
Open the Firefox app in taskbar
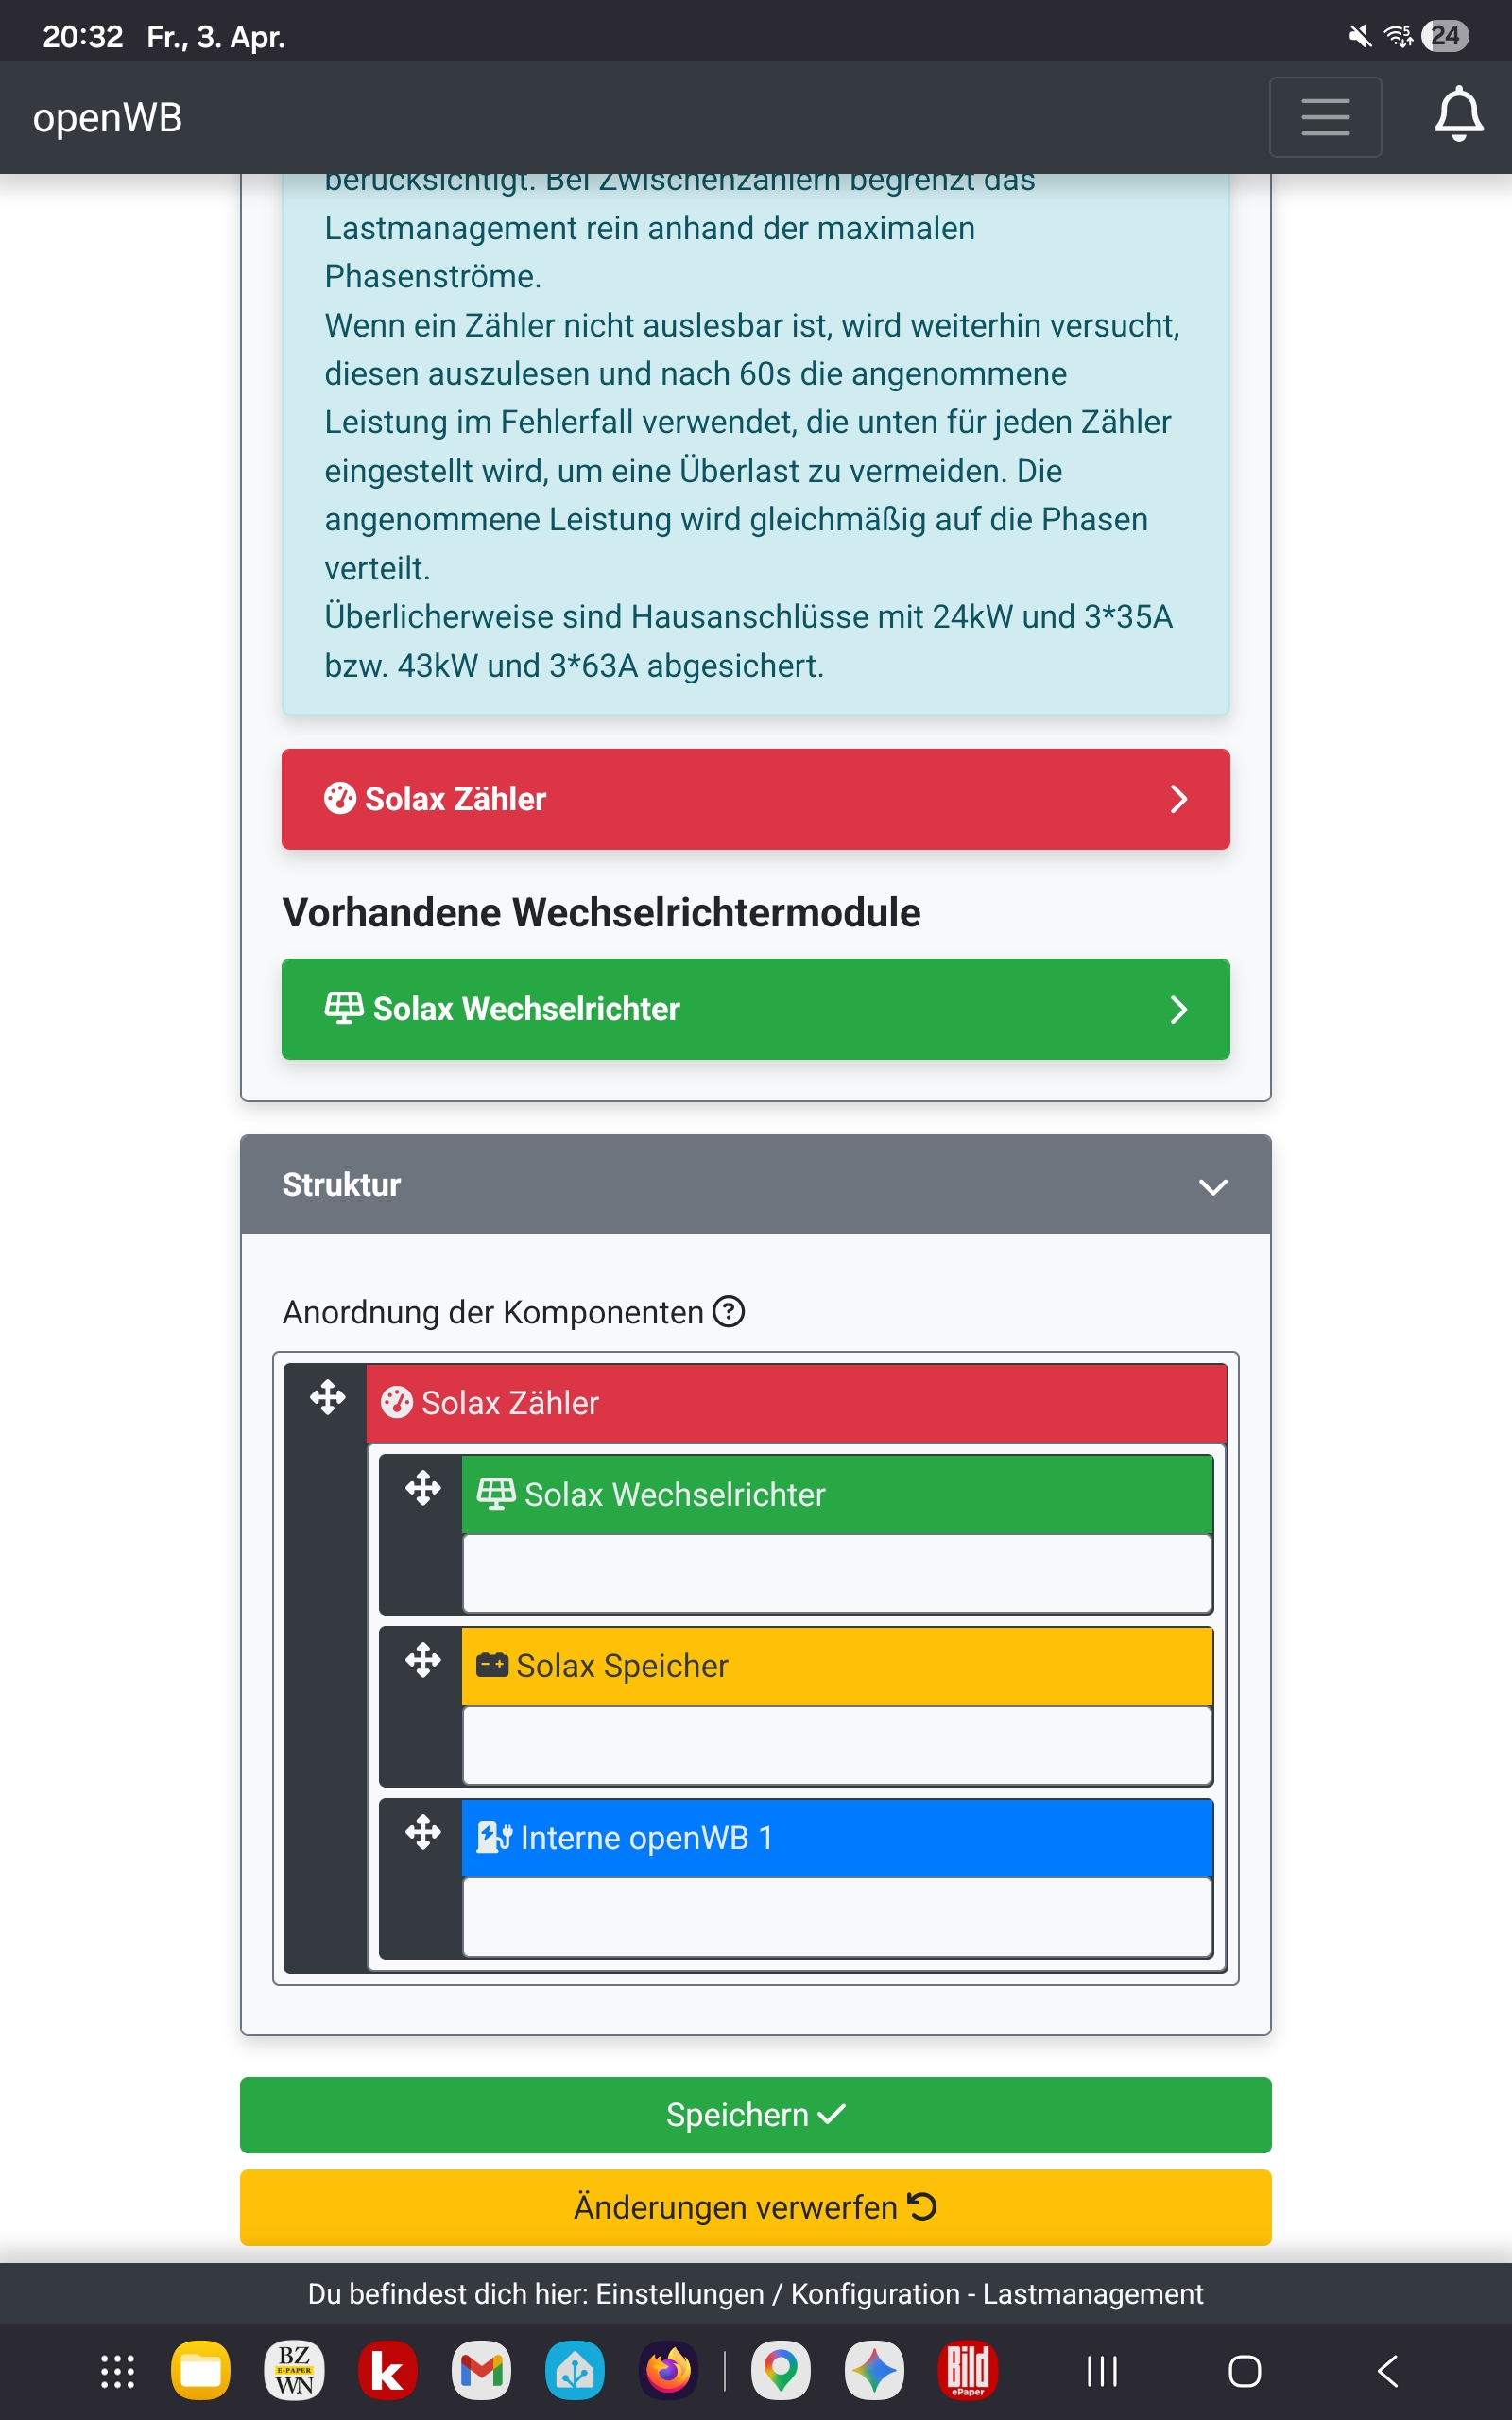pyautogui.click(x=669, y=2370)
